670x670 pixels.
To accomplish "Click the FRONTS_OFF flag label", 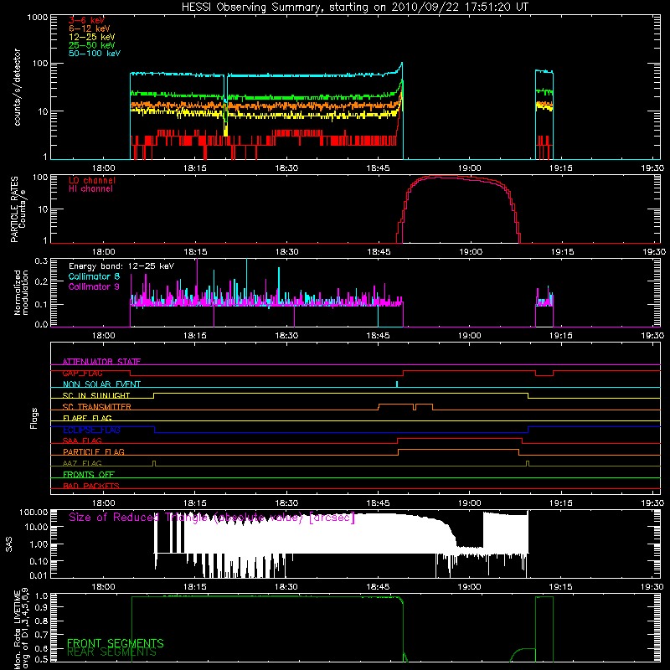I will pos(89,475).
